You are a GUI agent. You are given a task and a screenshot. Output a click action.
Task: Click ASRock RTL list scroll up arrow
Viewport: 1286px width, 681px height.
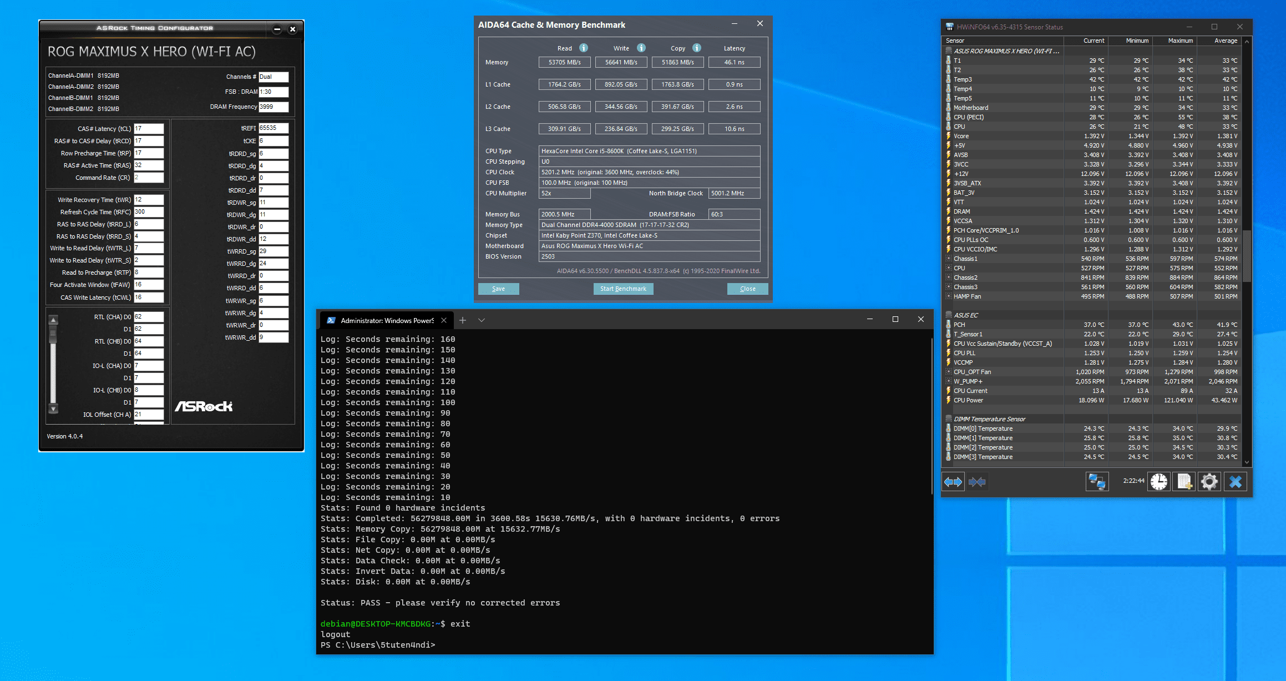pyautogui.click(x=53, y=320)
